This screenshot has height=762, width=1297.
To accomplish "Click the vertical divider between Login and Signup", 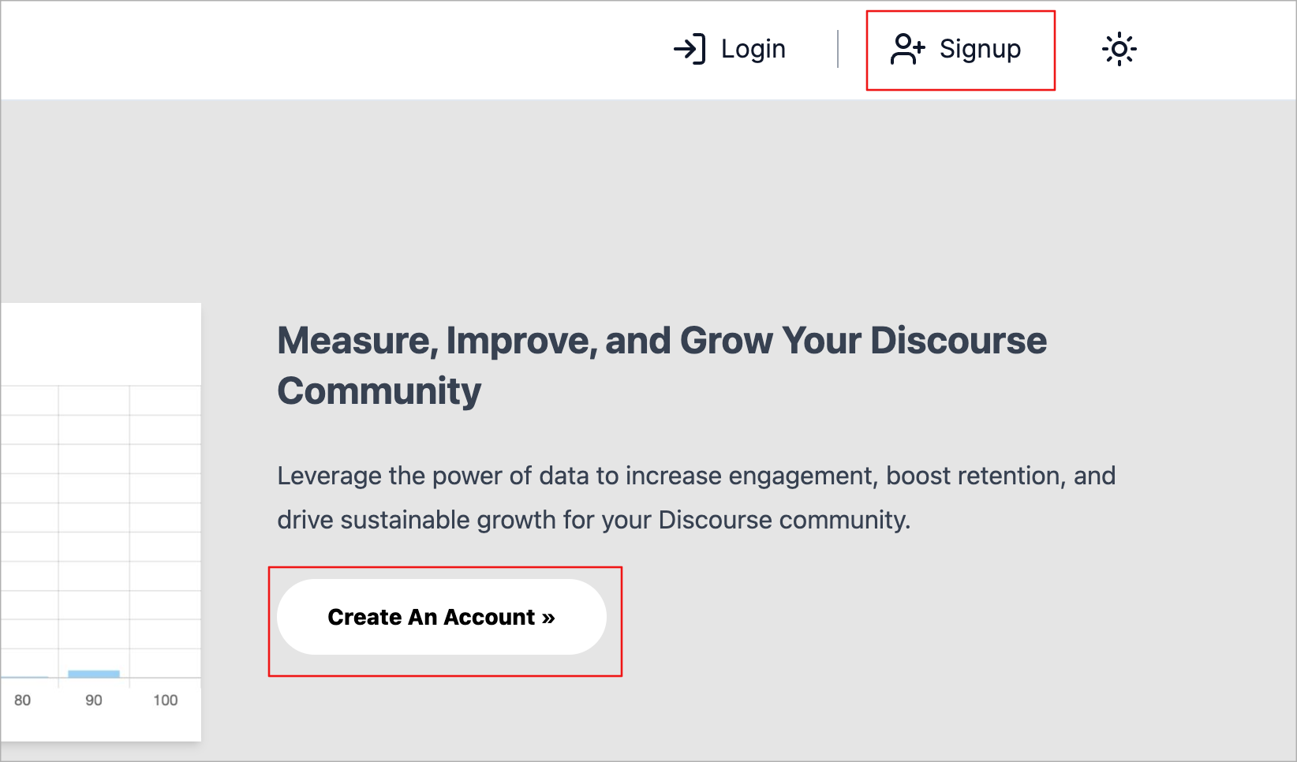I will click(838, 49).
